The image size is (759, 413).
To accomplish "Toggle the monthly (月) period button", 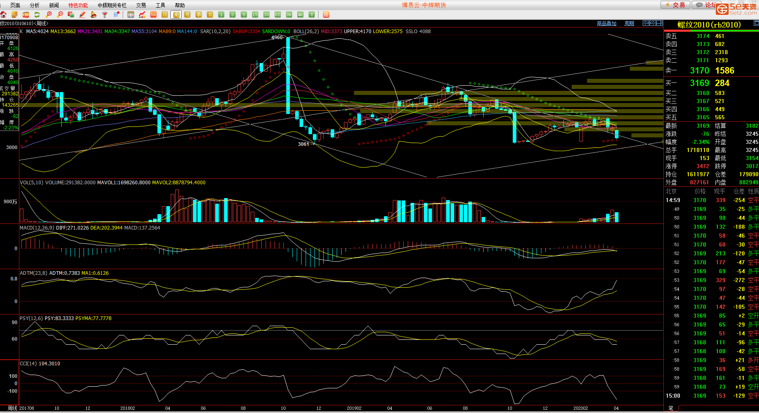I will coord(187,15).
